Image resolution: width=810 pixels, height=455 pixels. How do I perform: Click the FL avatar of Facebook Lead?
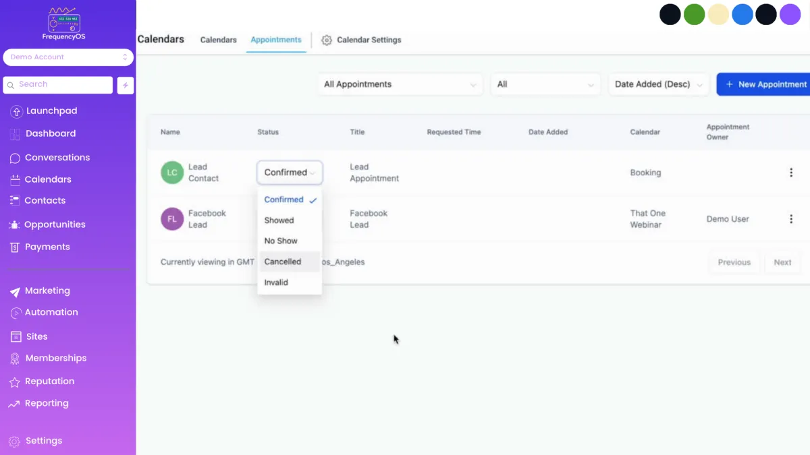172,219
